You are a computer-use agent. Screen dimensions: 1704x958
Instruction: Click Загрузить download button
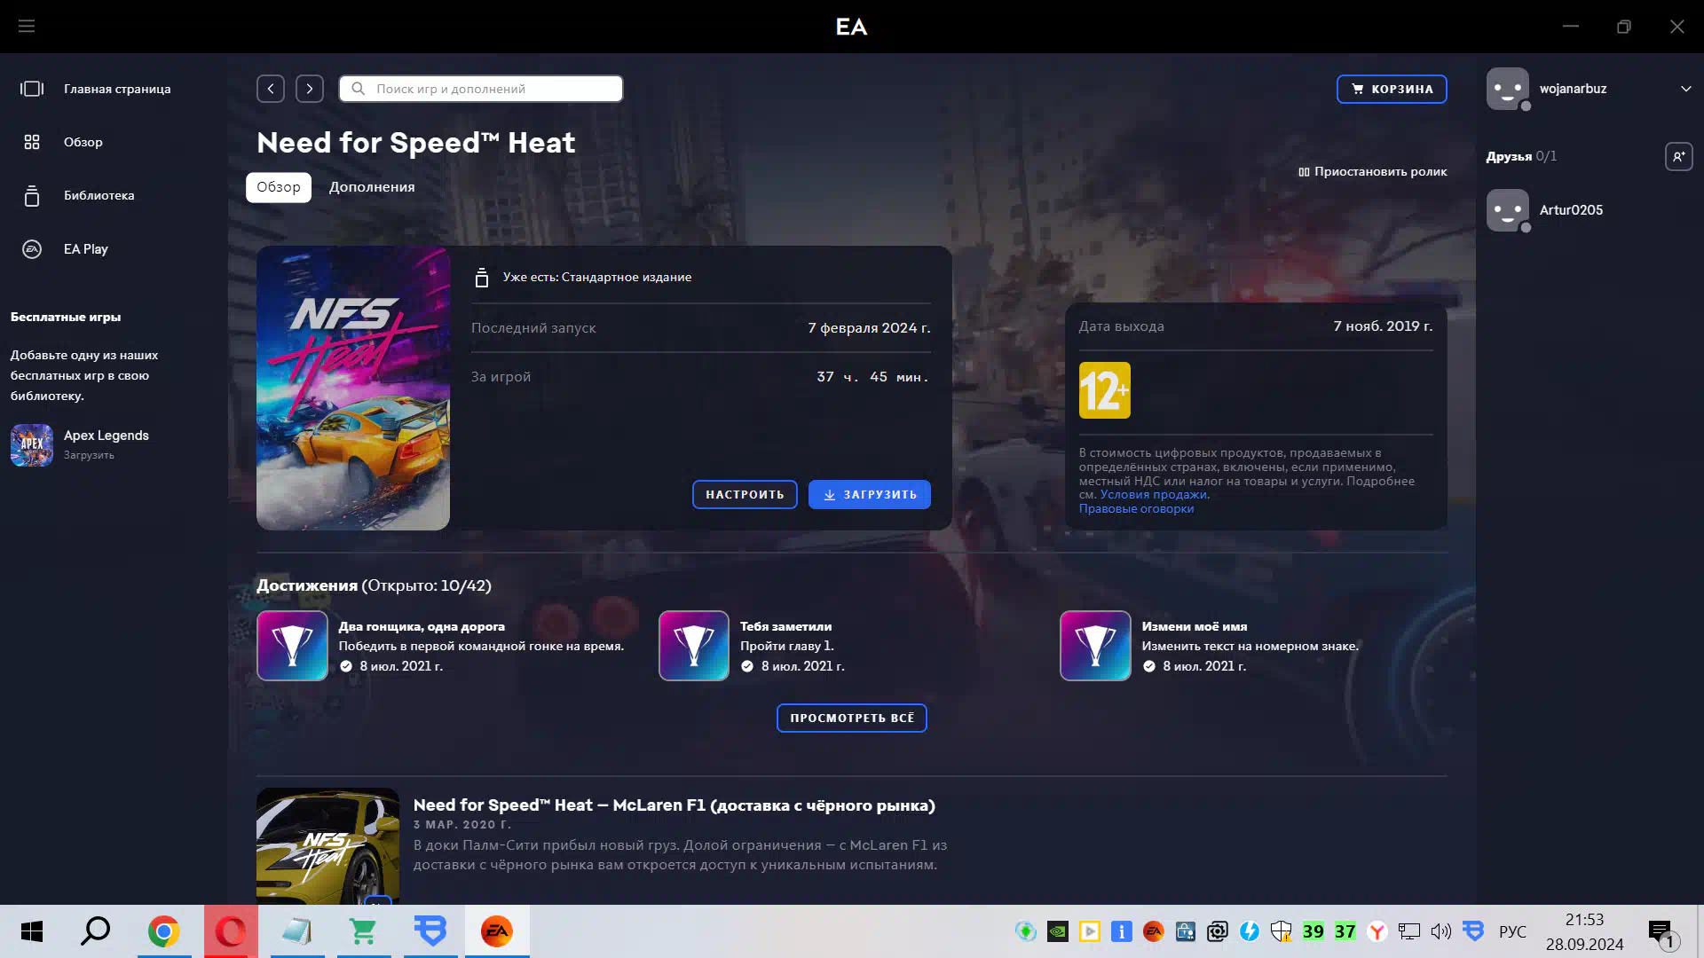tap(870, 494)
